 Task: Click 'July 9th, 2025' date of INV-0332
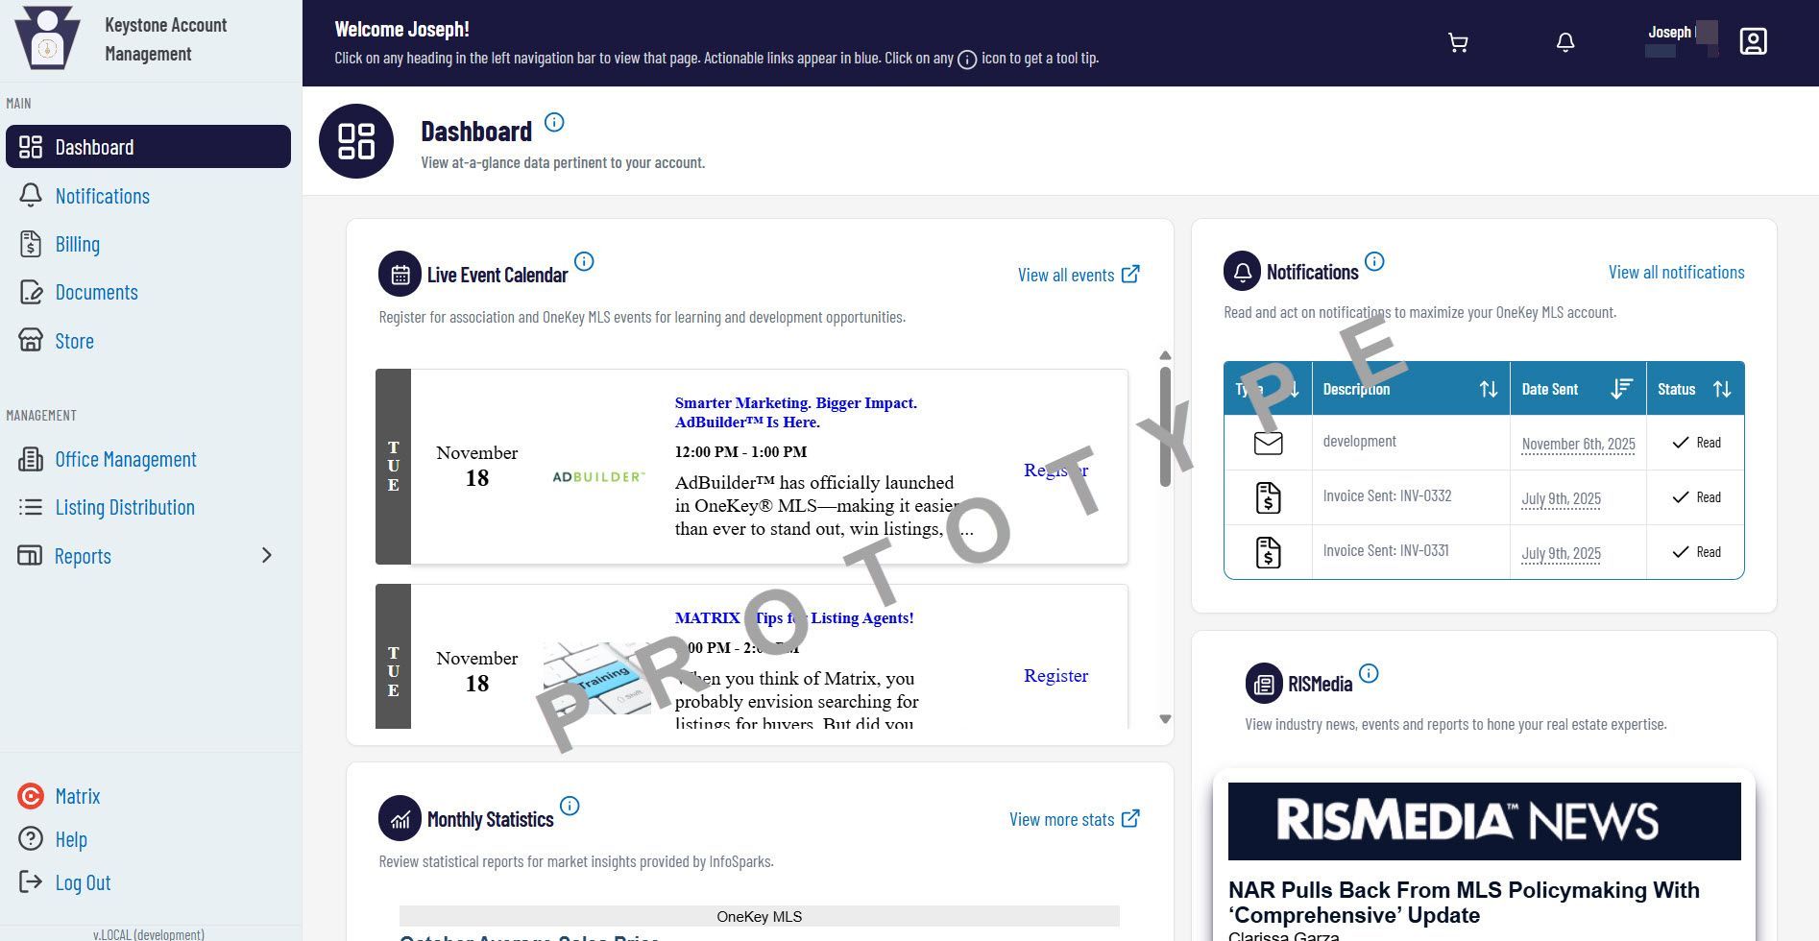click(x=1561, y=498)
